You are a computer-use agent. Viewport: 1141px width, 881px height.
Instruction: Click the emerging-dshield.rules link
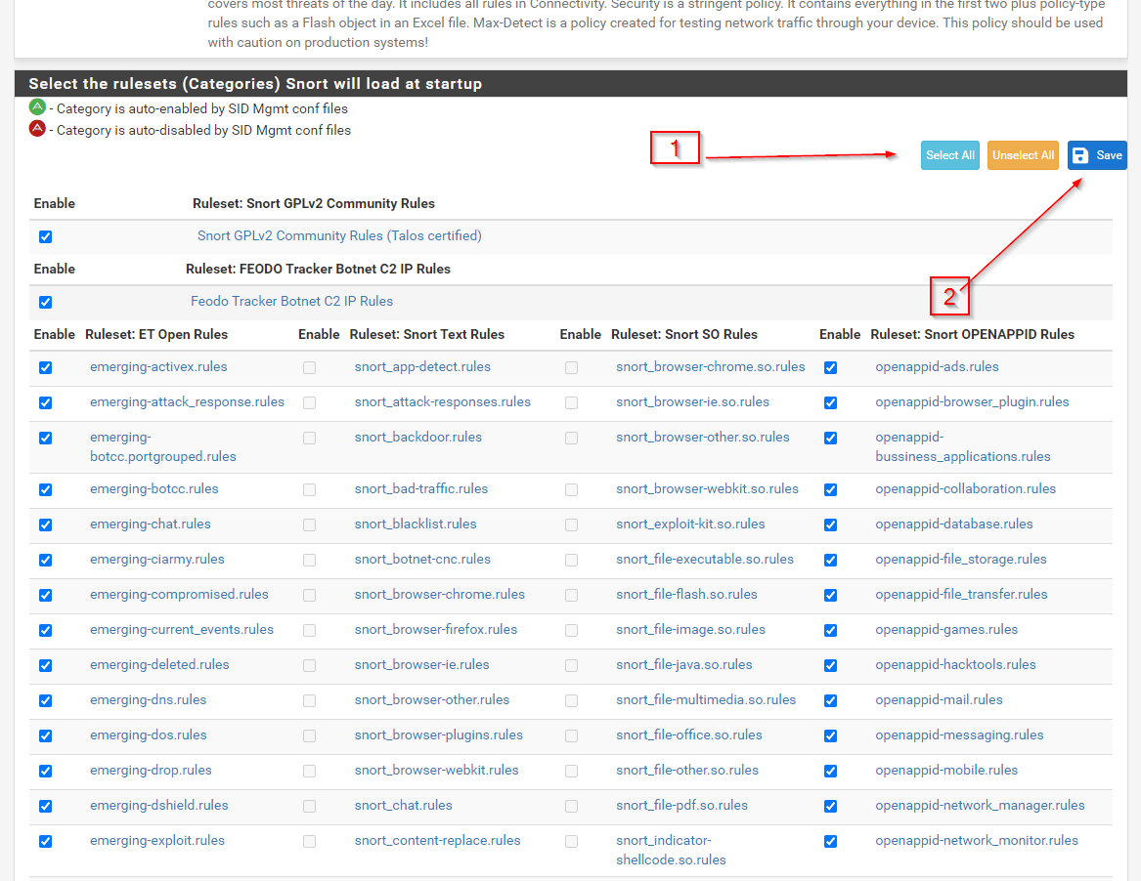click(158, 805)
